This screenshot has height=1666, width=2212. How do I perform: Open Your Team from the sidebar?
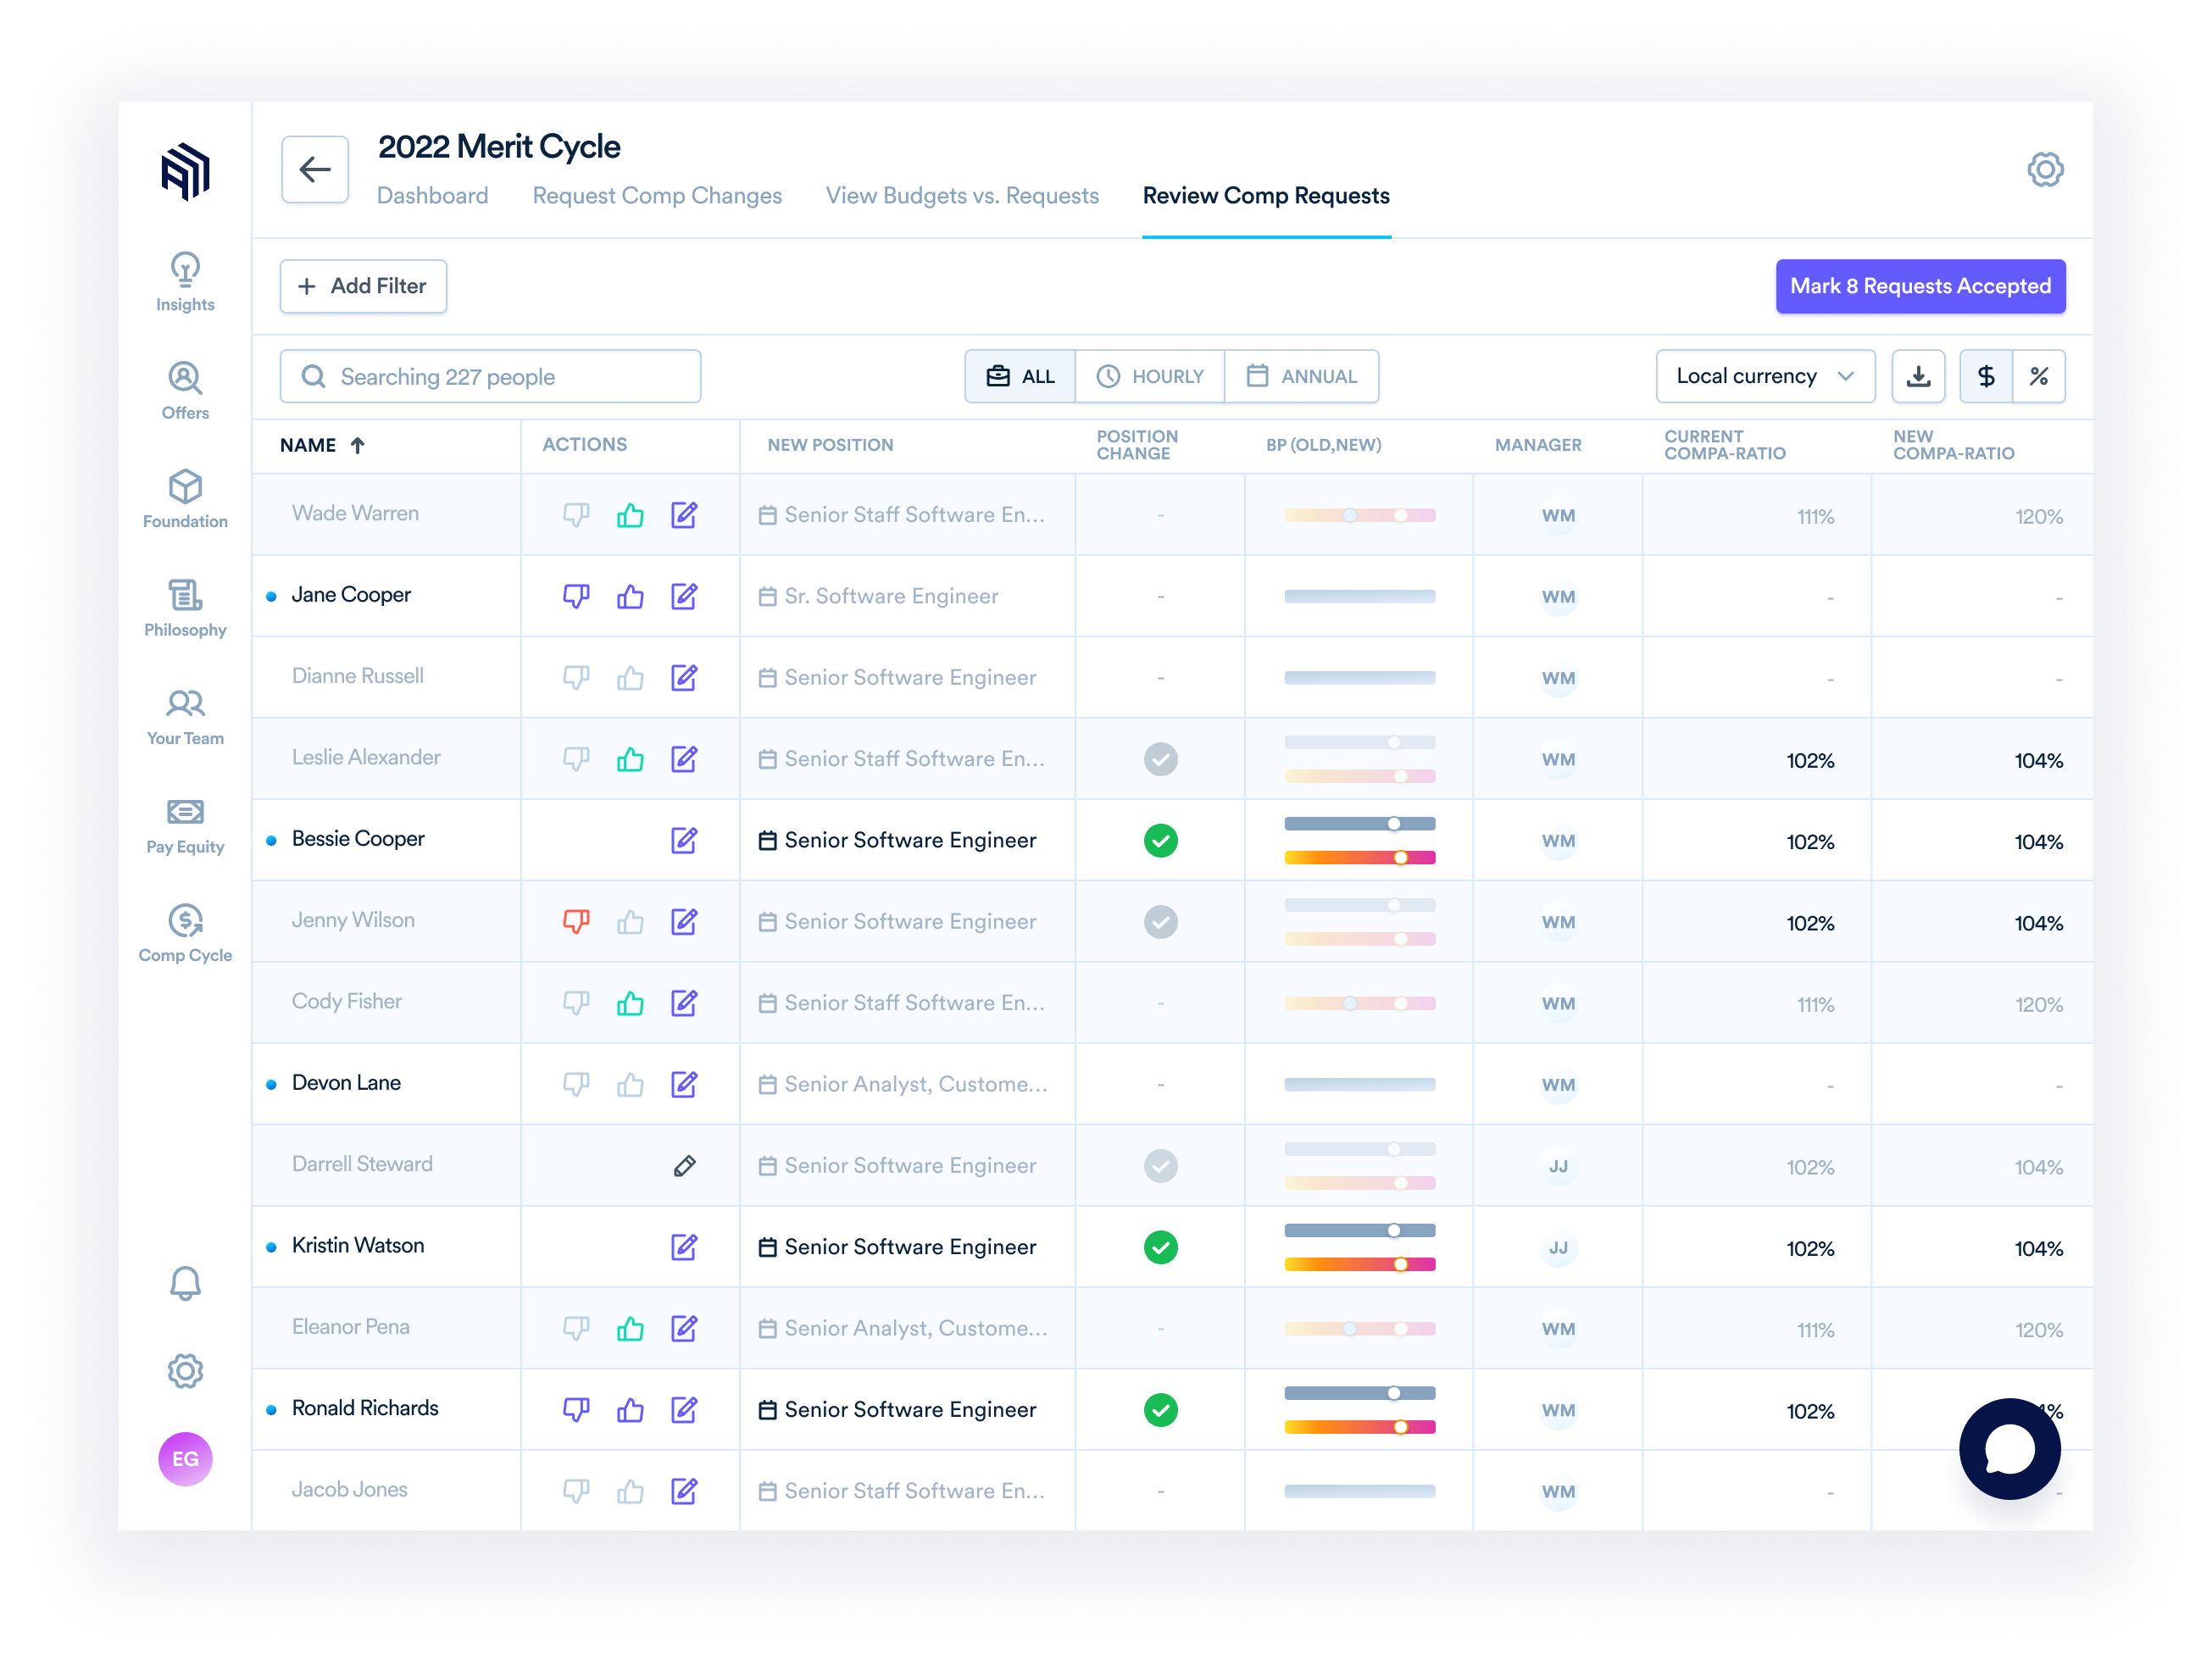[x=184, y=715]
